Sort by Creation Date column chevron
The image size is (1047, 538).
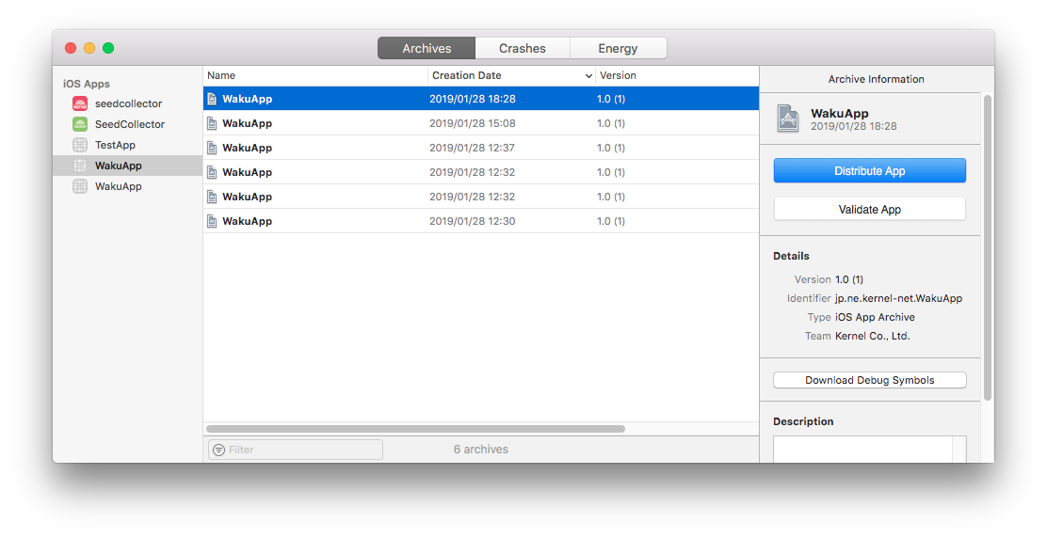[x=588, y=75]
